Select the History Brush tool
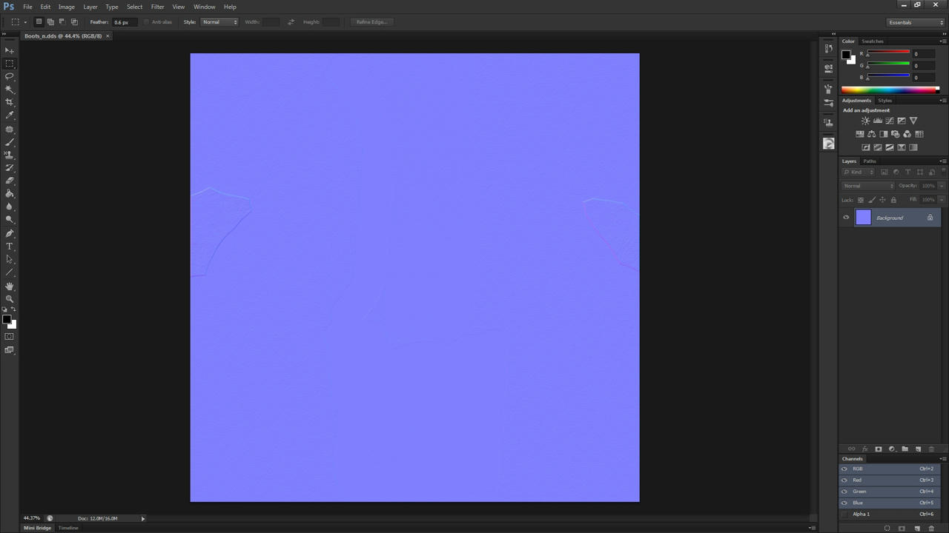This screenshot has width=949, height=533. point(10,168)
